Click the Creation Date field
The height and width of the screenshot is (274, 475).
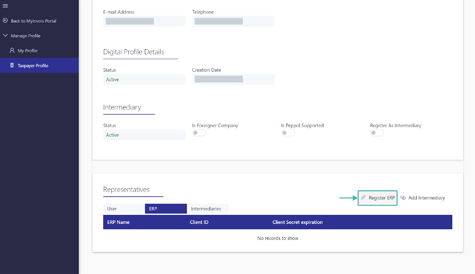pos(233,79)
